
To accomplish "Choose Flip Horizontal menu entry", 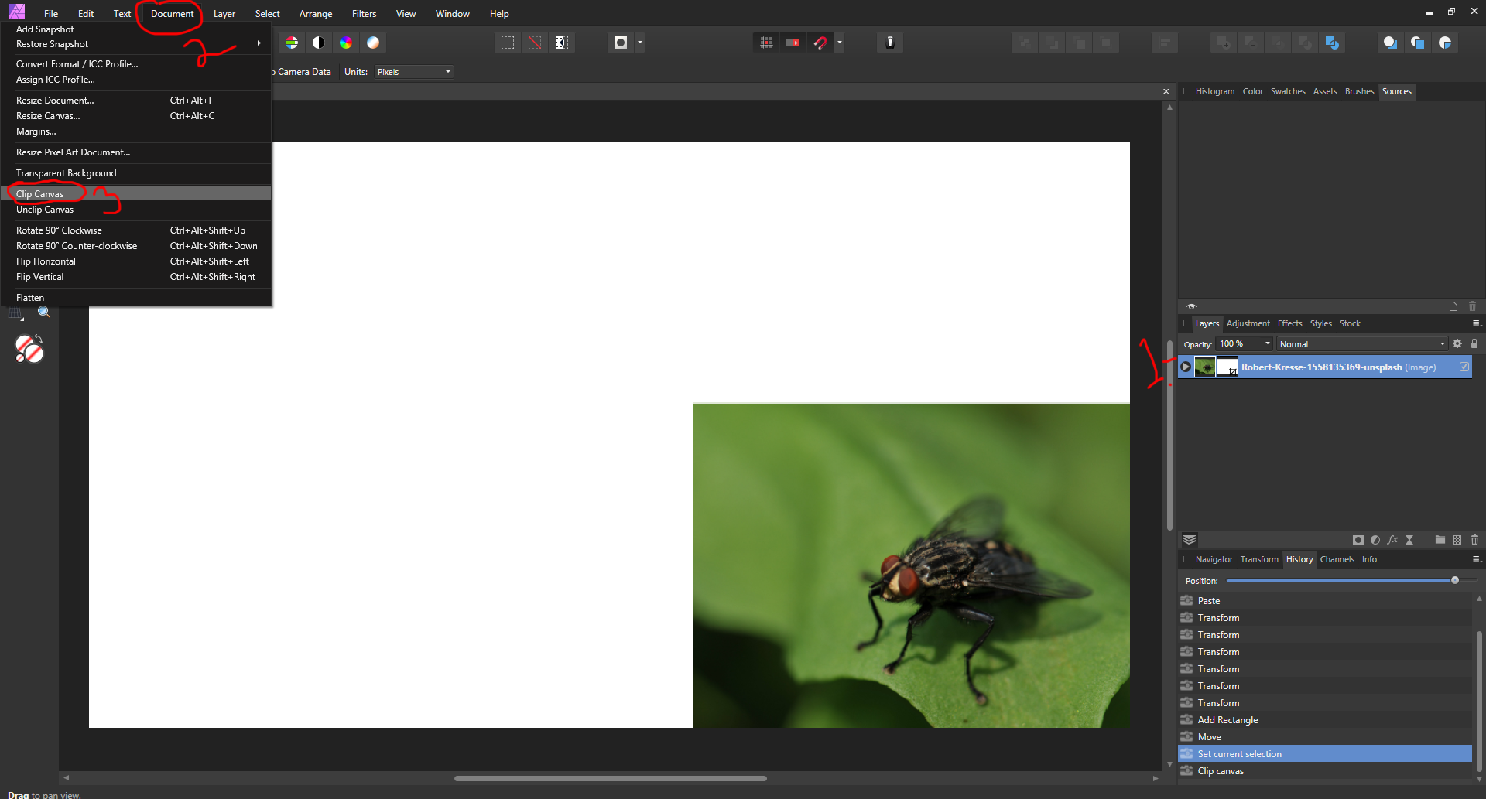I will [x=136, y=261].
